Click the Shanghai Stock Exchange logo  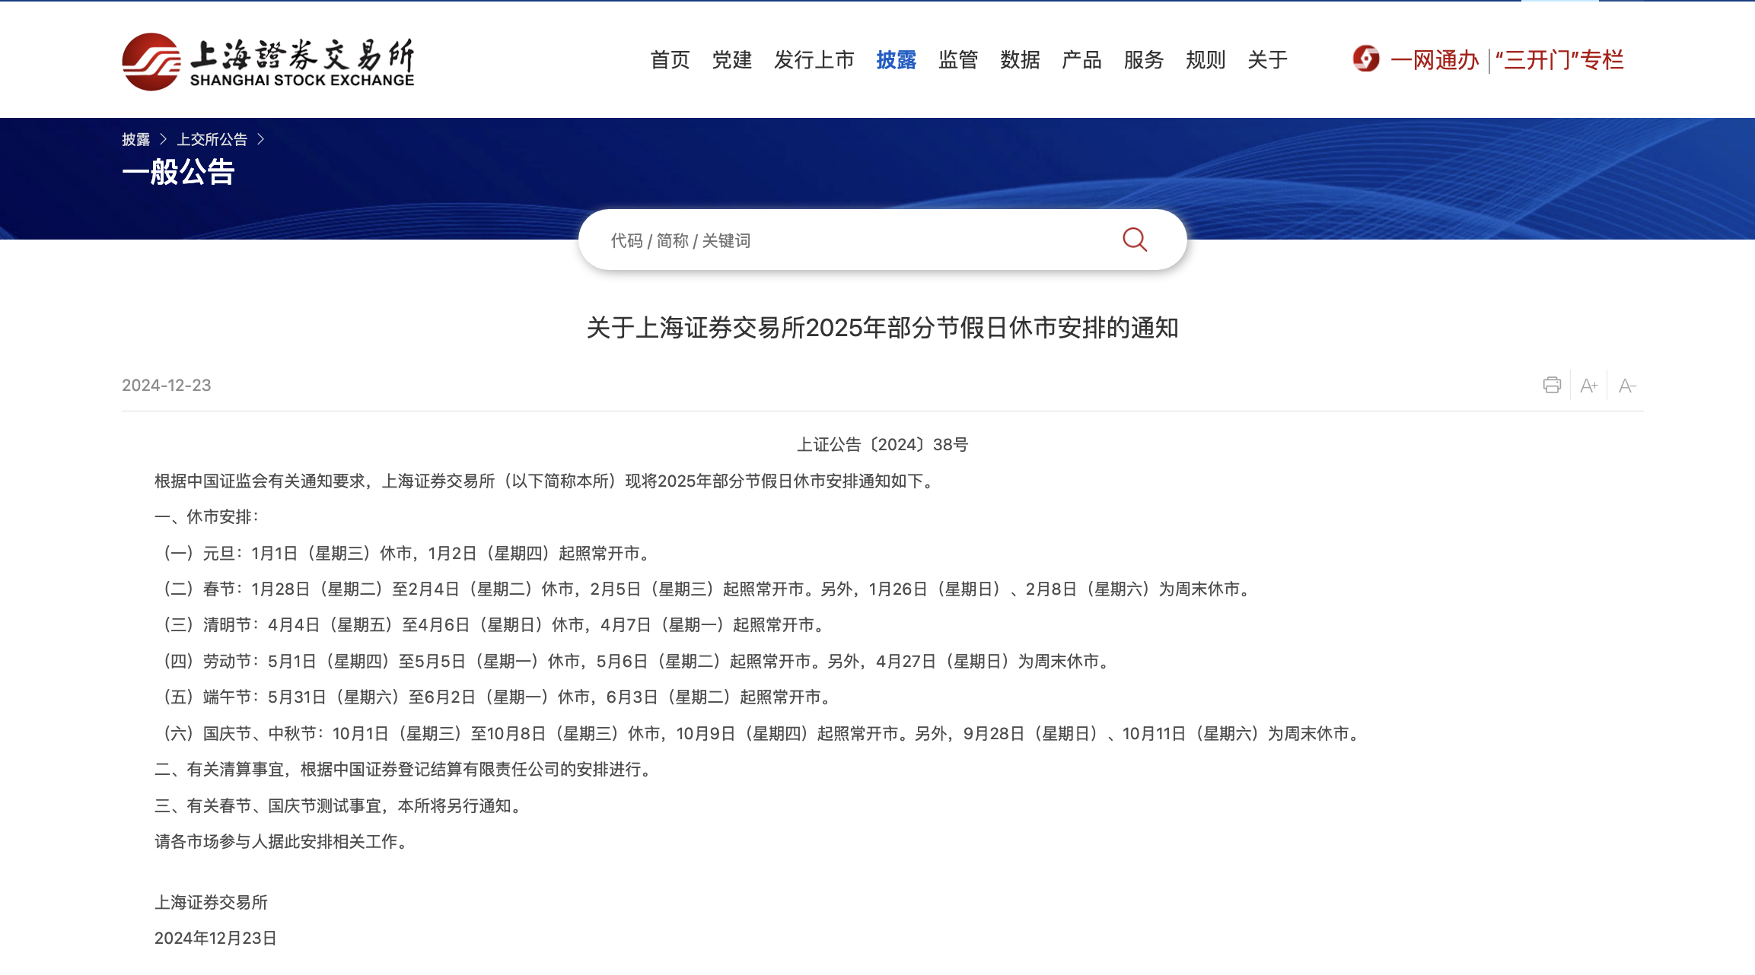point(268,61)
